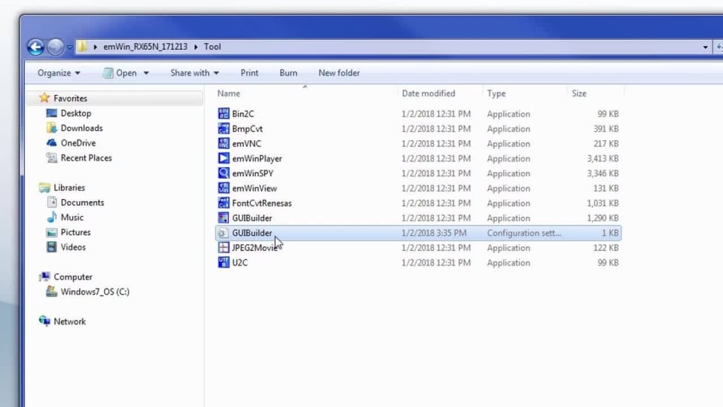Viewport: 723px width, 407px height.
Task: Select the emWinPlayer icon
Action: [x=224, y=159]
